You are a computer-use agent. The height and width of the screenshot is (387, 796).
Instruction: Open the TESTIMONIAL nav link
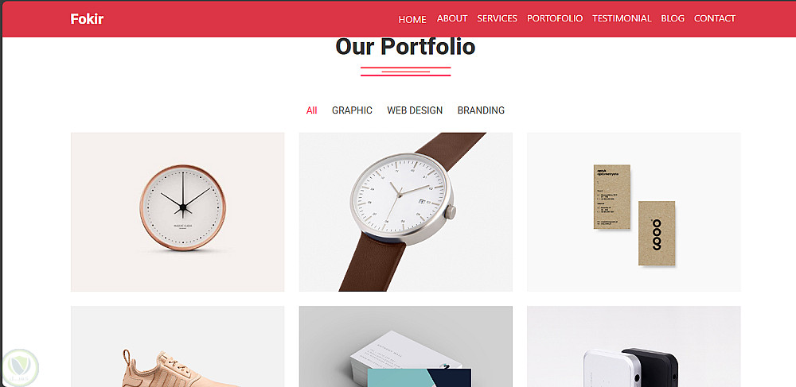[x=622, y=18]
